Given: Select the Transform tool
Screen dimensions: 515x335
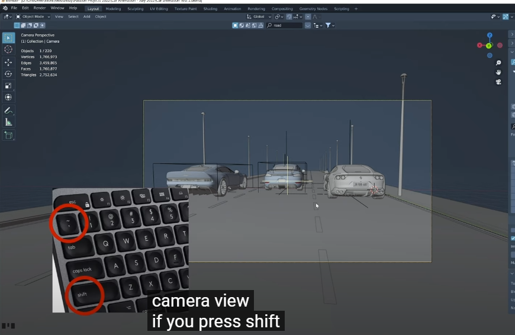Looking at the screenshot, I should [8, 97].
